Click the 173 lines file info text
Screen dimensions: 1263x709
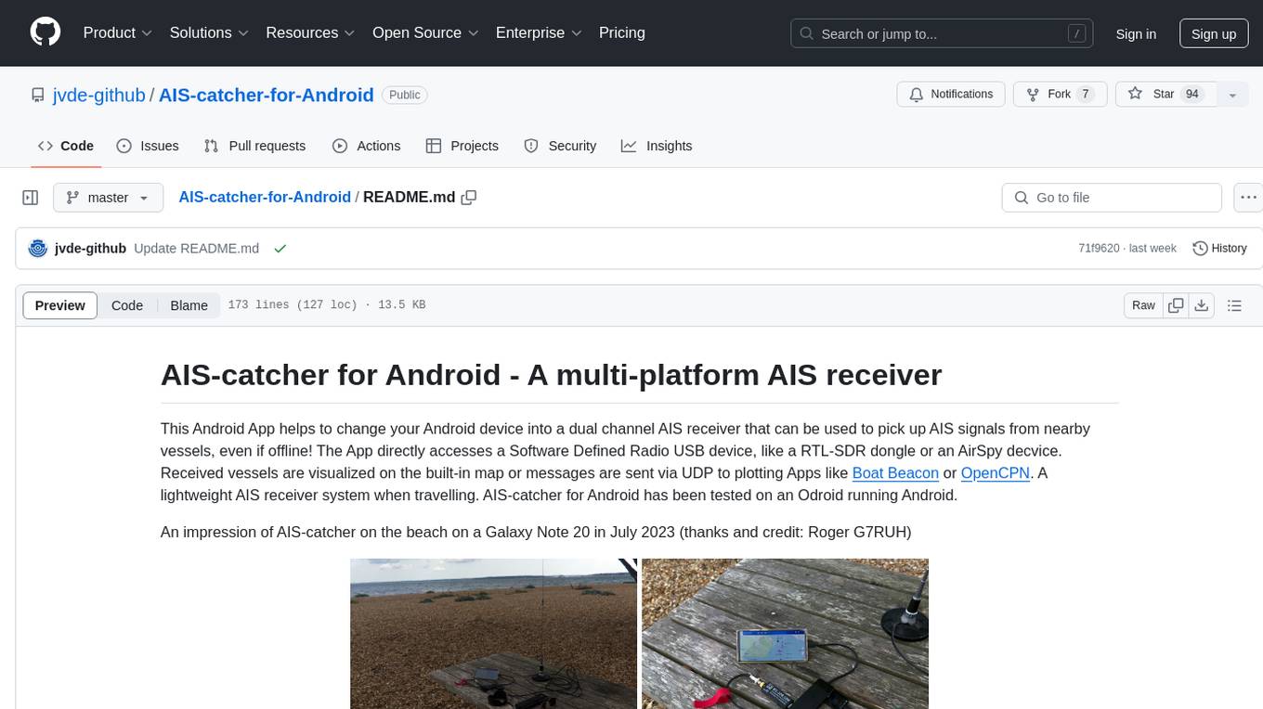coord(326,305)
